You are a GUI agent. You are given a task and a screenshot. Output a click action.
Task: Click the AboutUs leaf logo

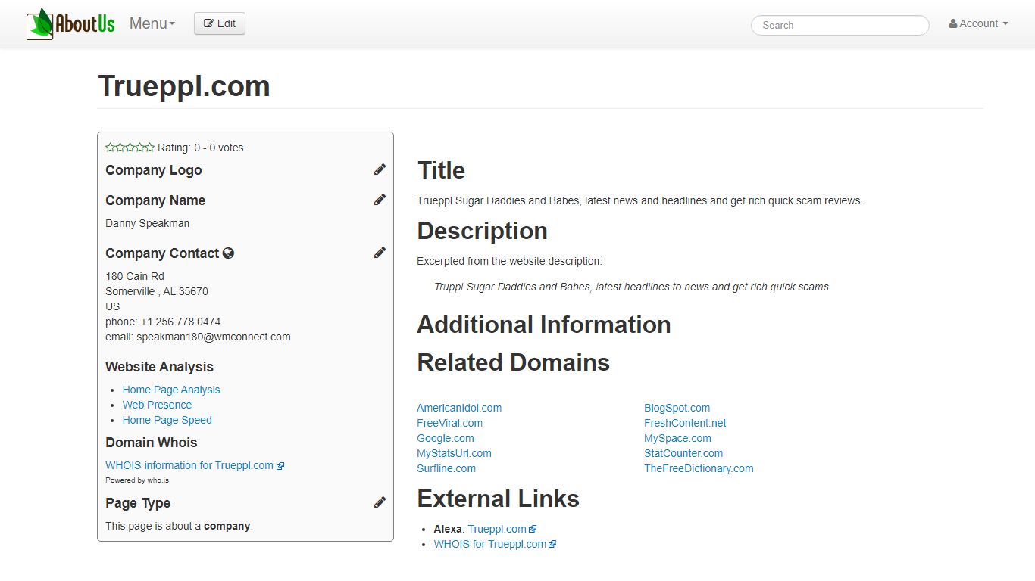click(70, 23)
